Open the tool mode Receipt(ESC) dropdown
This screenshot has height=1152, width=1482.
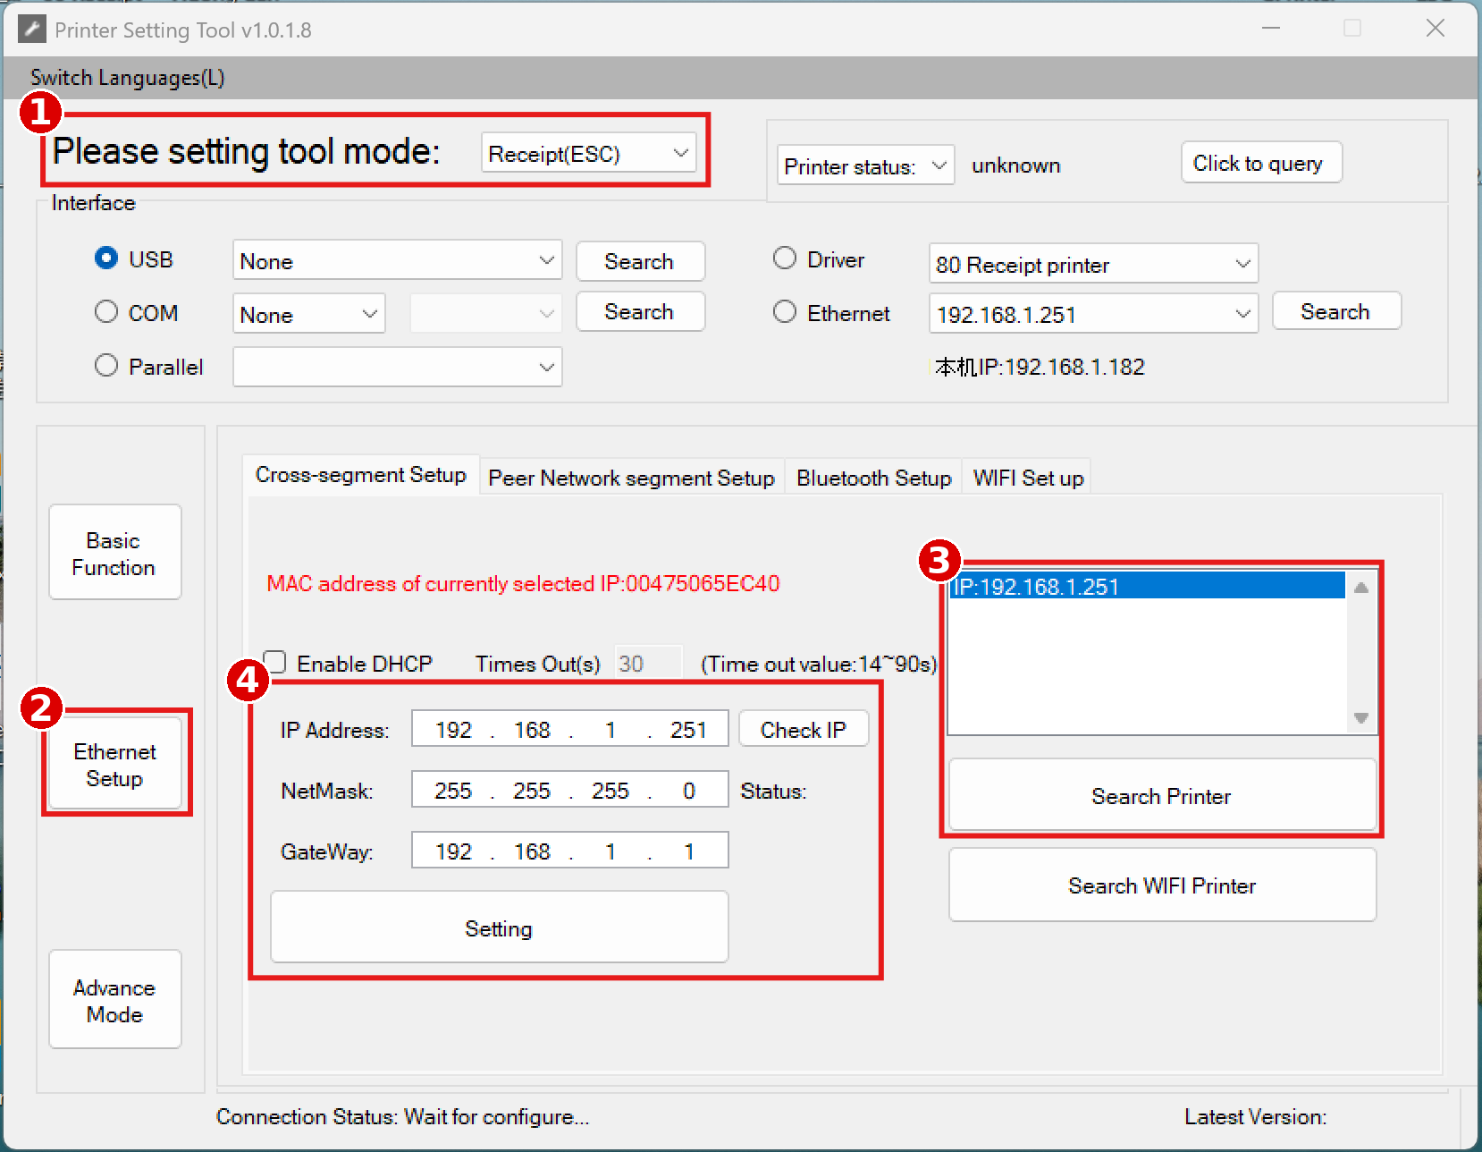(588, 154)
